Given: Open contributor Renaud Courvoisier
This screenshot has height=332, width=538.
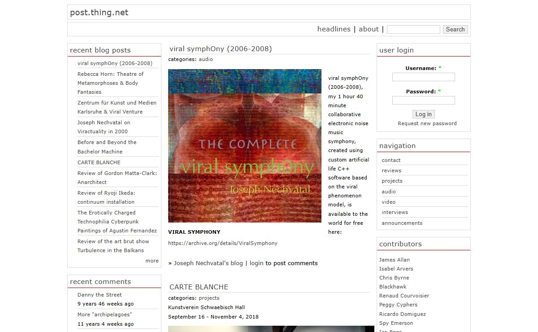Looking at the screenshot, I should [x=404, y=296].
